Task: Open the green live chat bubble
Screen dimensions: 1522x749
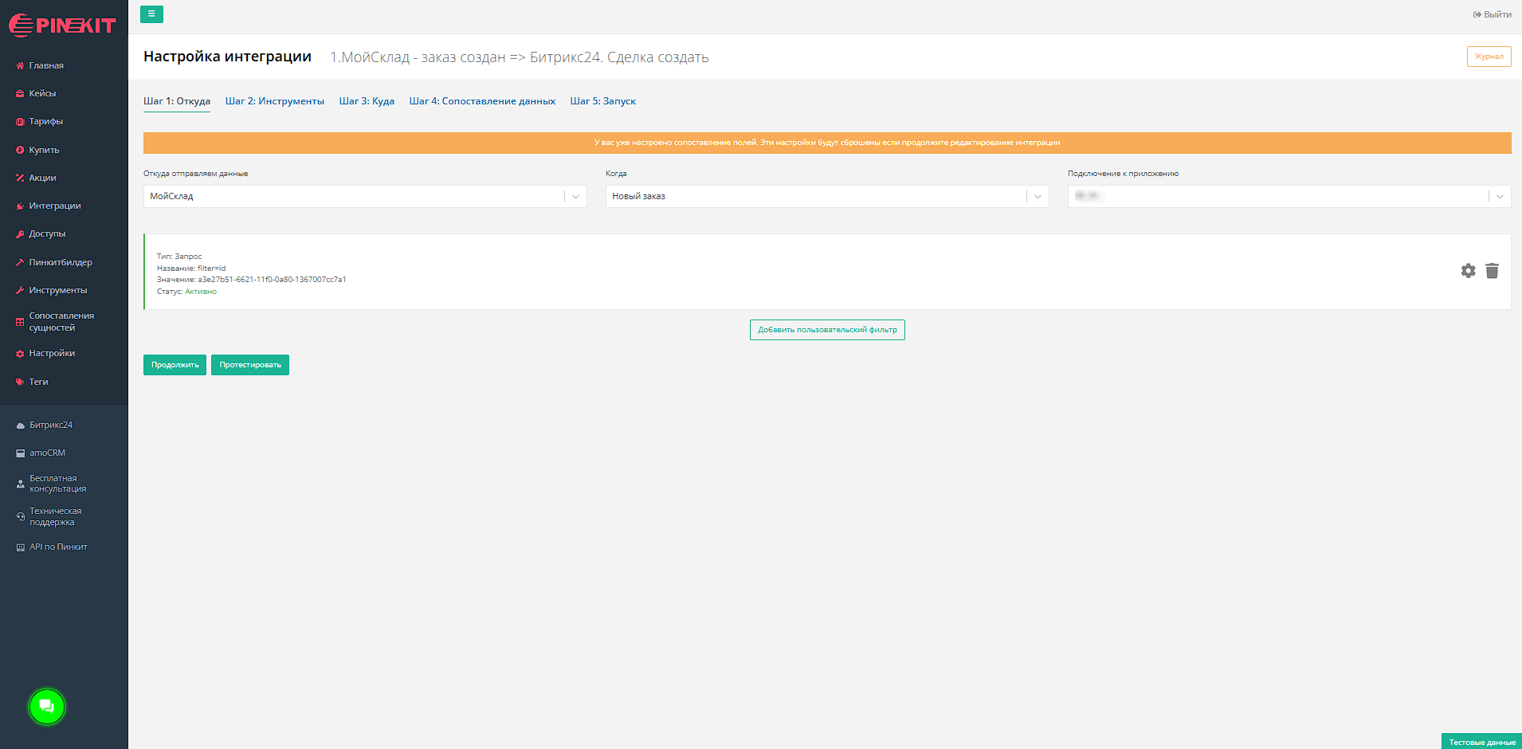Action: click(x=46, y=706)
